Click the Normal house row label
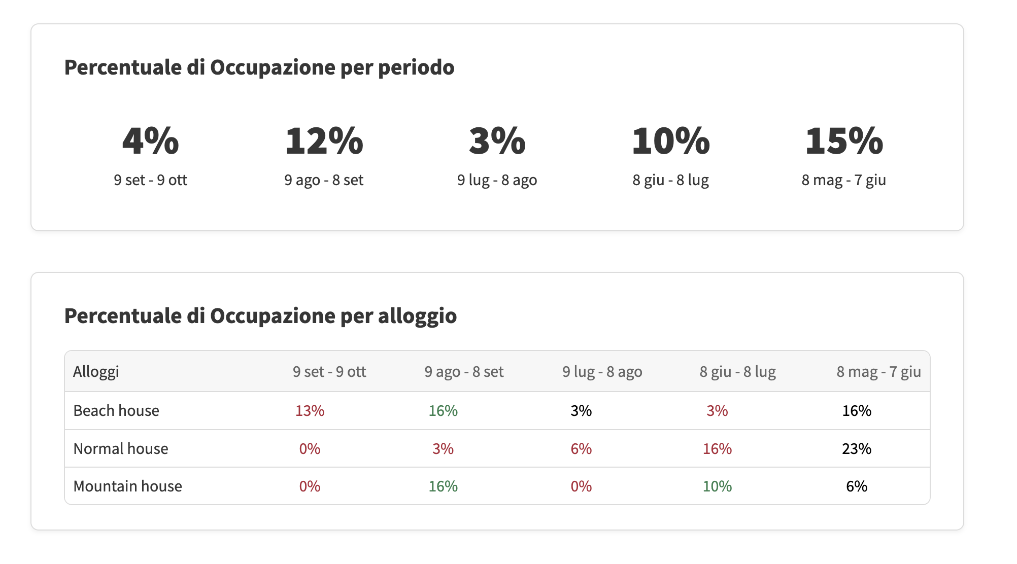 coord(121,448)
